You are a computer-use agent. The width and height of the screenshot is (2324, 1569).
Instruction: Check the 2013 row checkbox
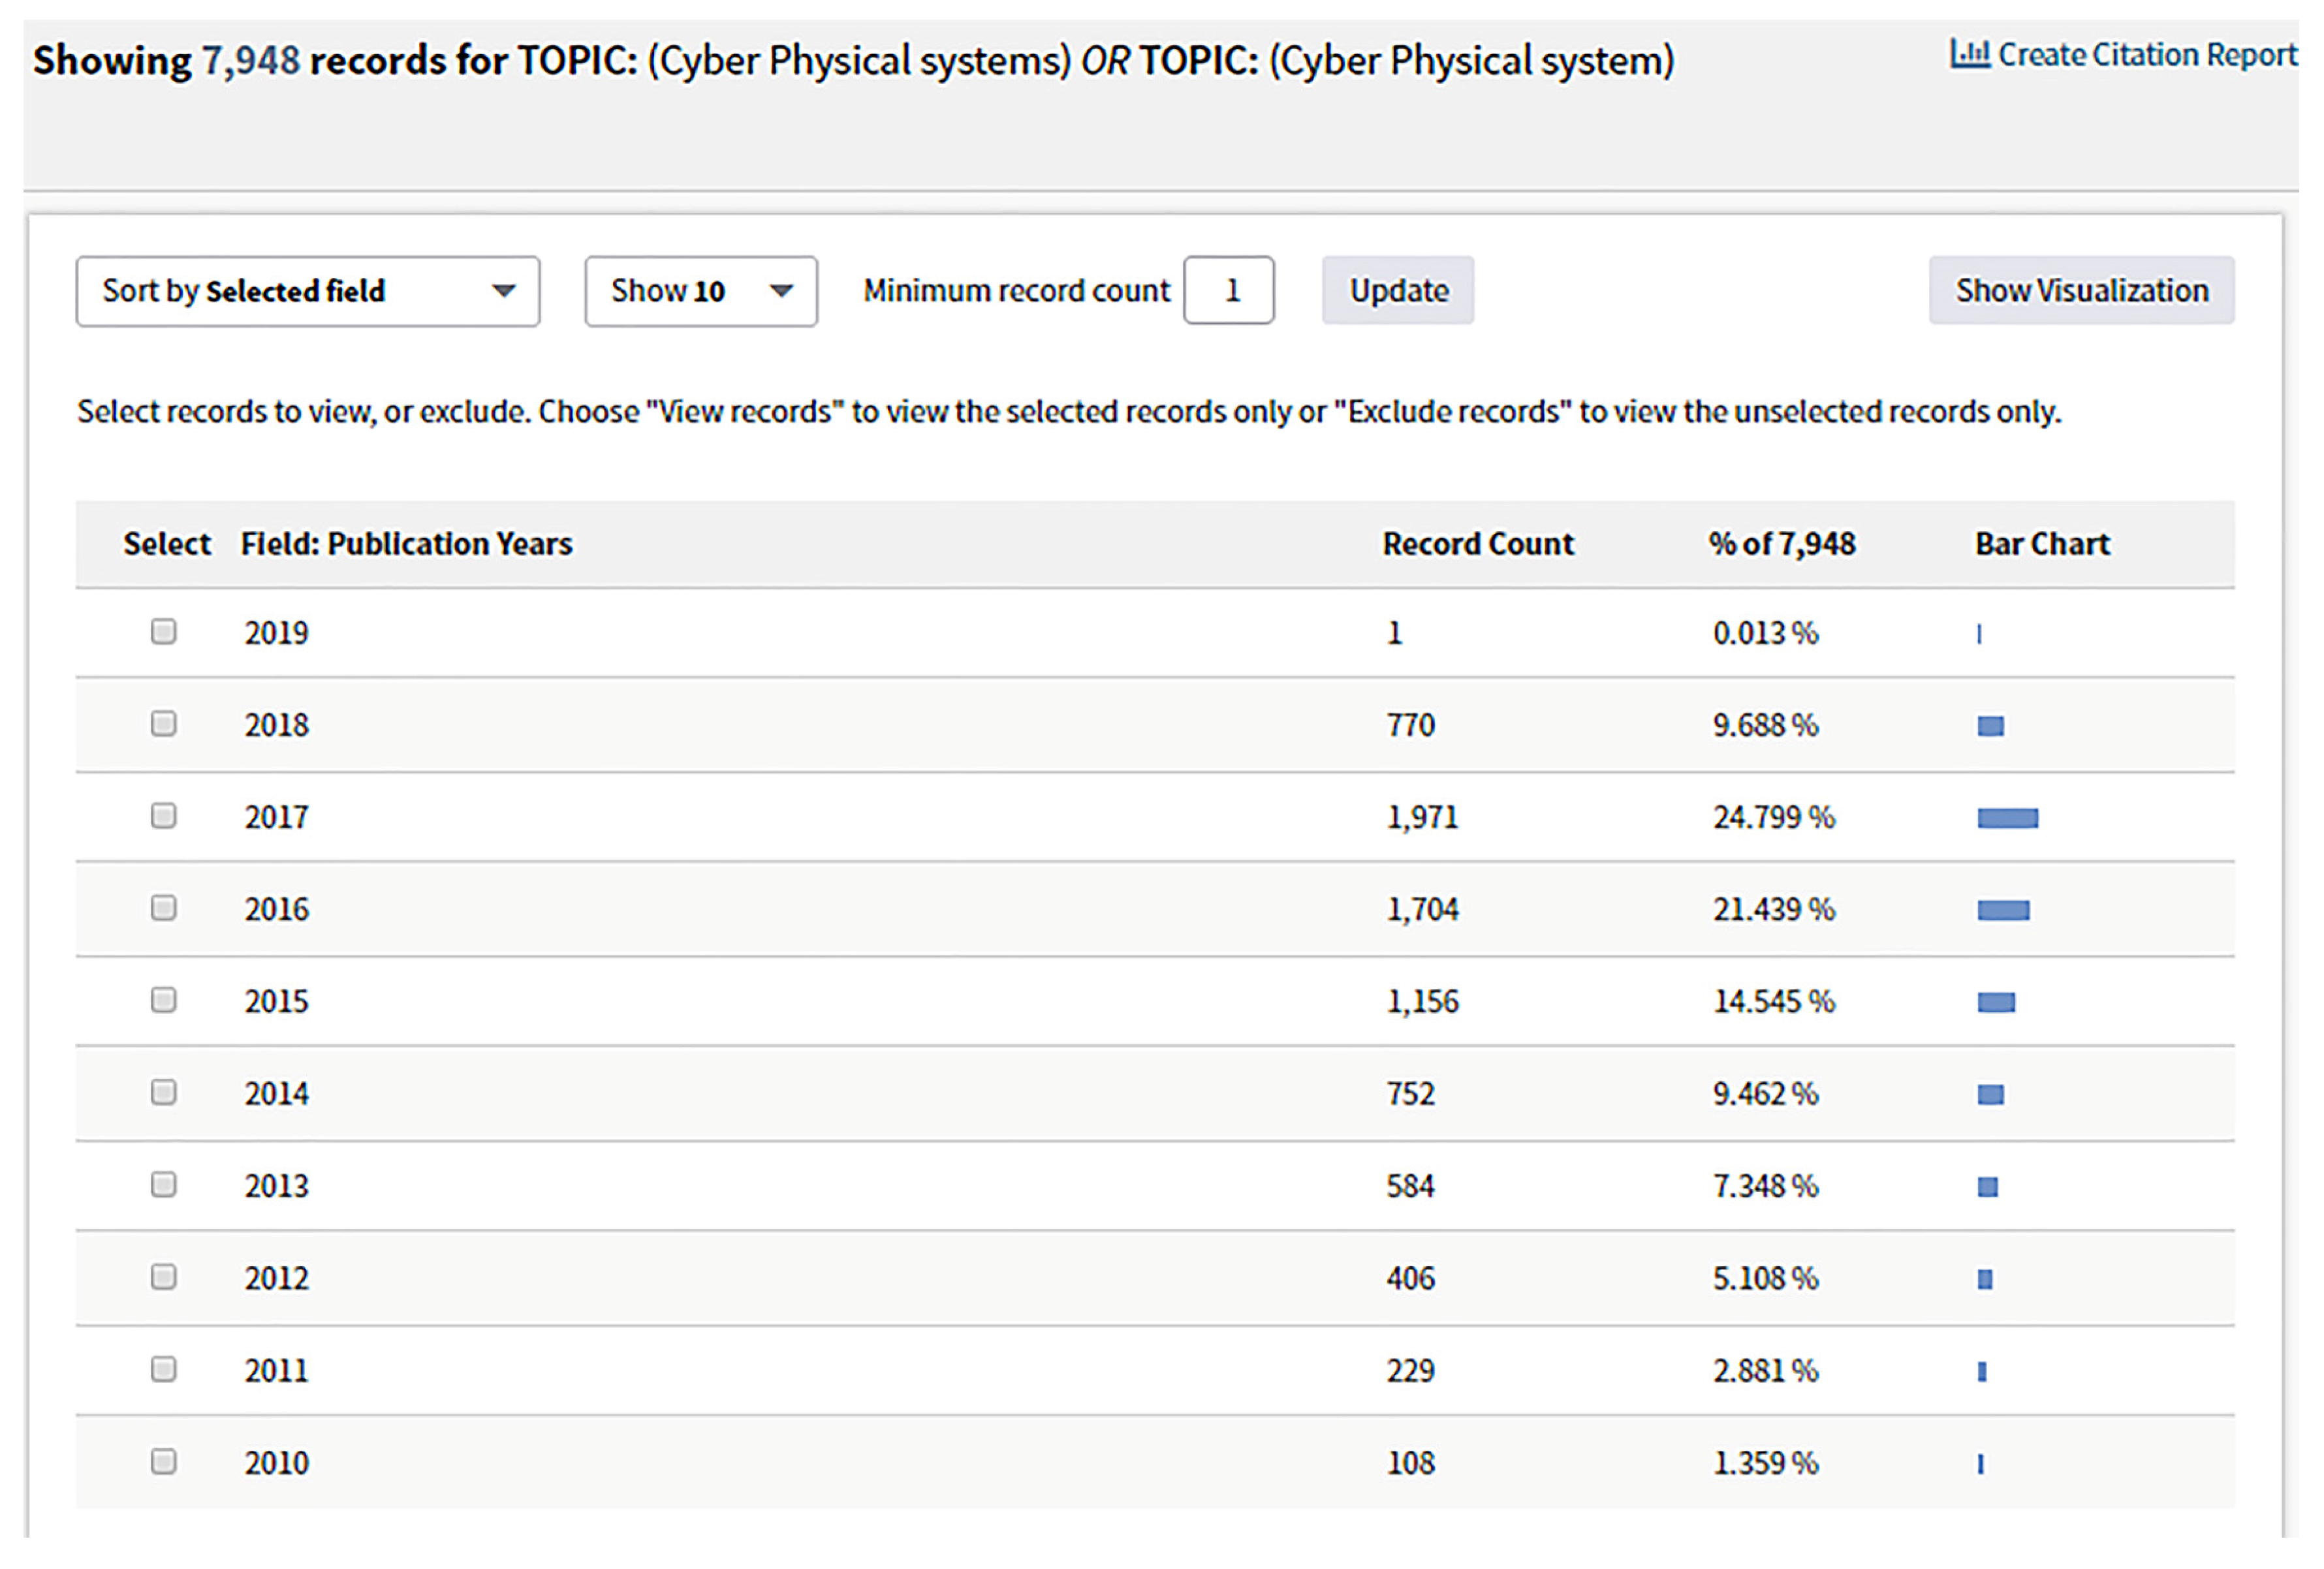[164, 1185]
